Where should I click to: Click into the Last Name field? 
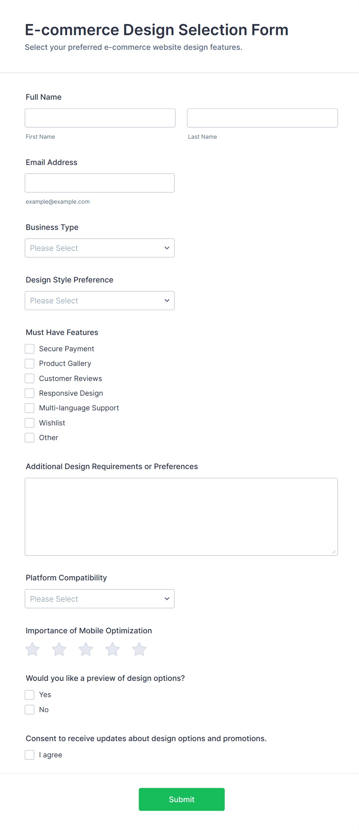pos(262,118)
